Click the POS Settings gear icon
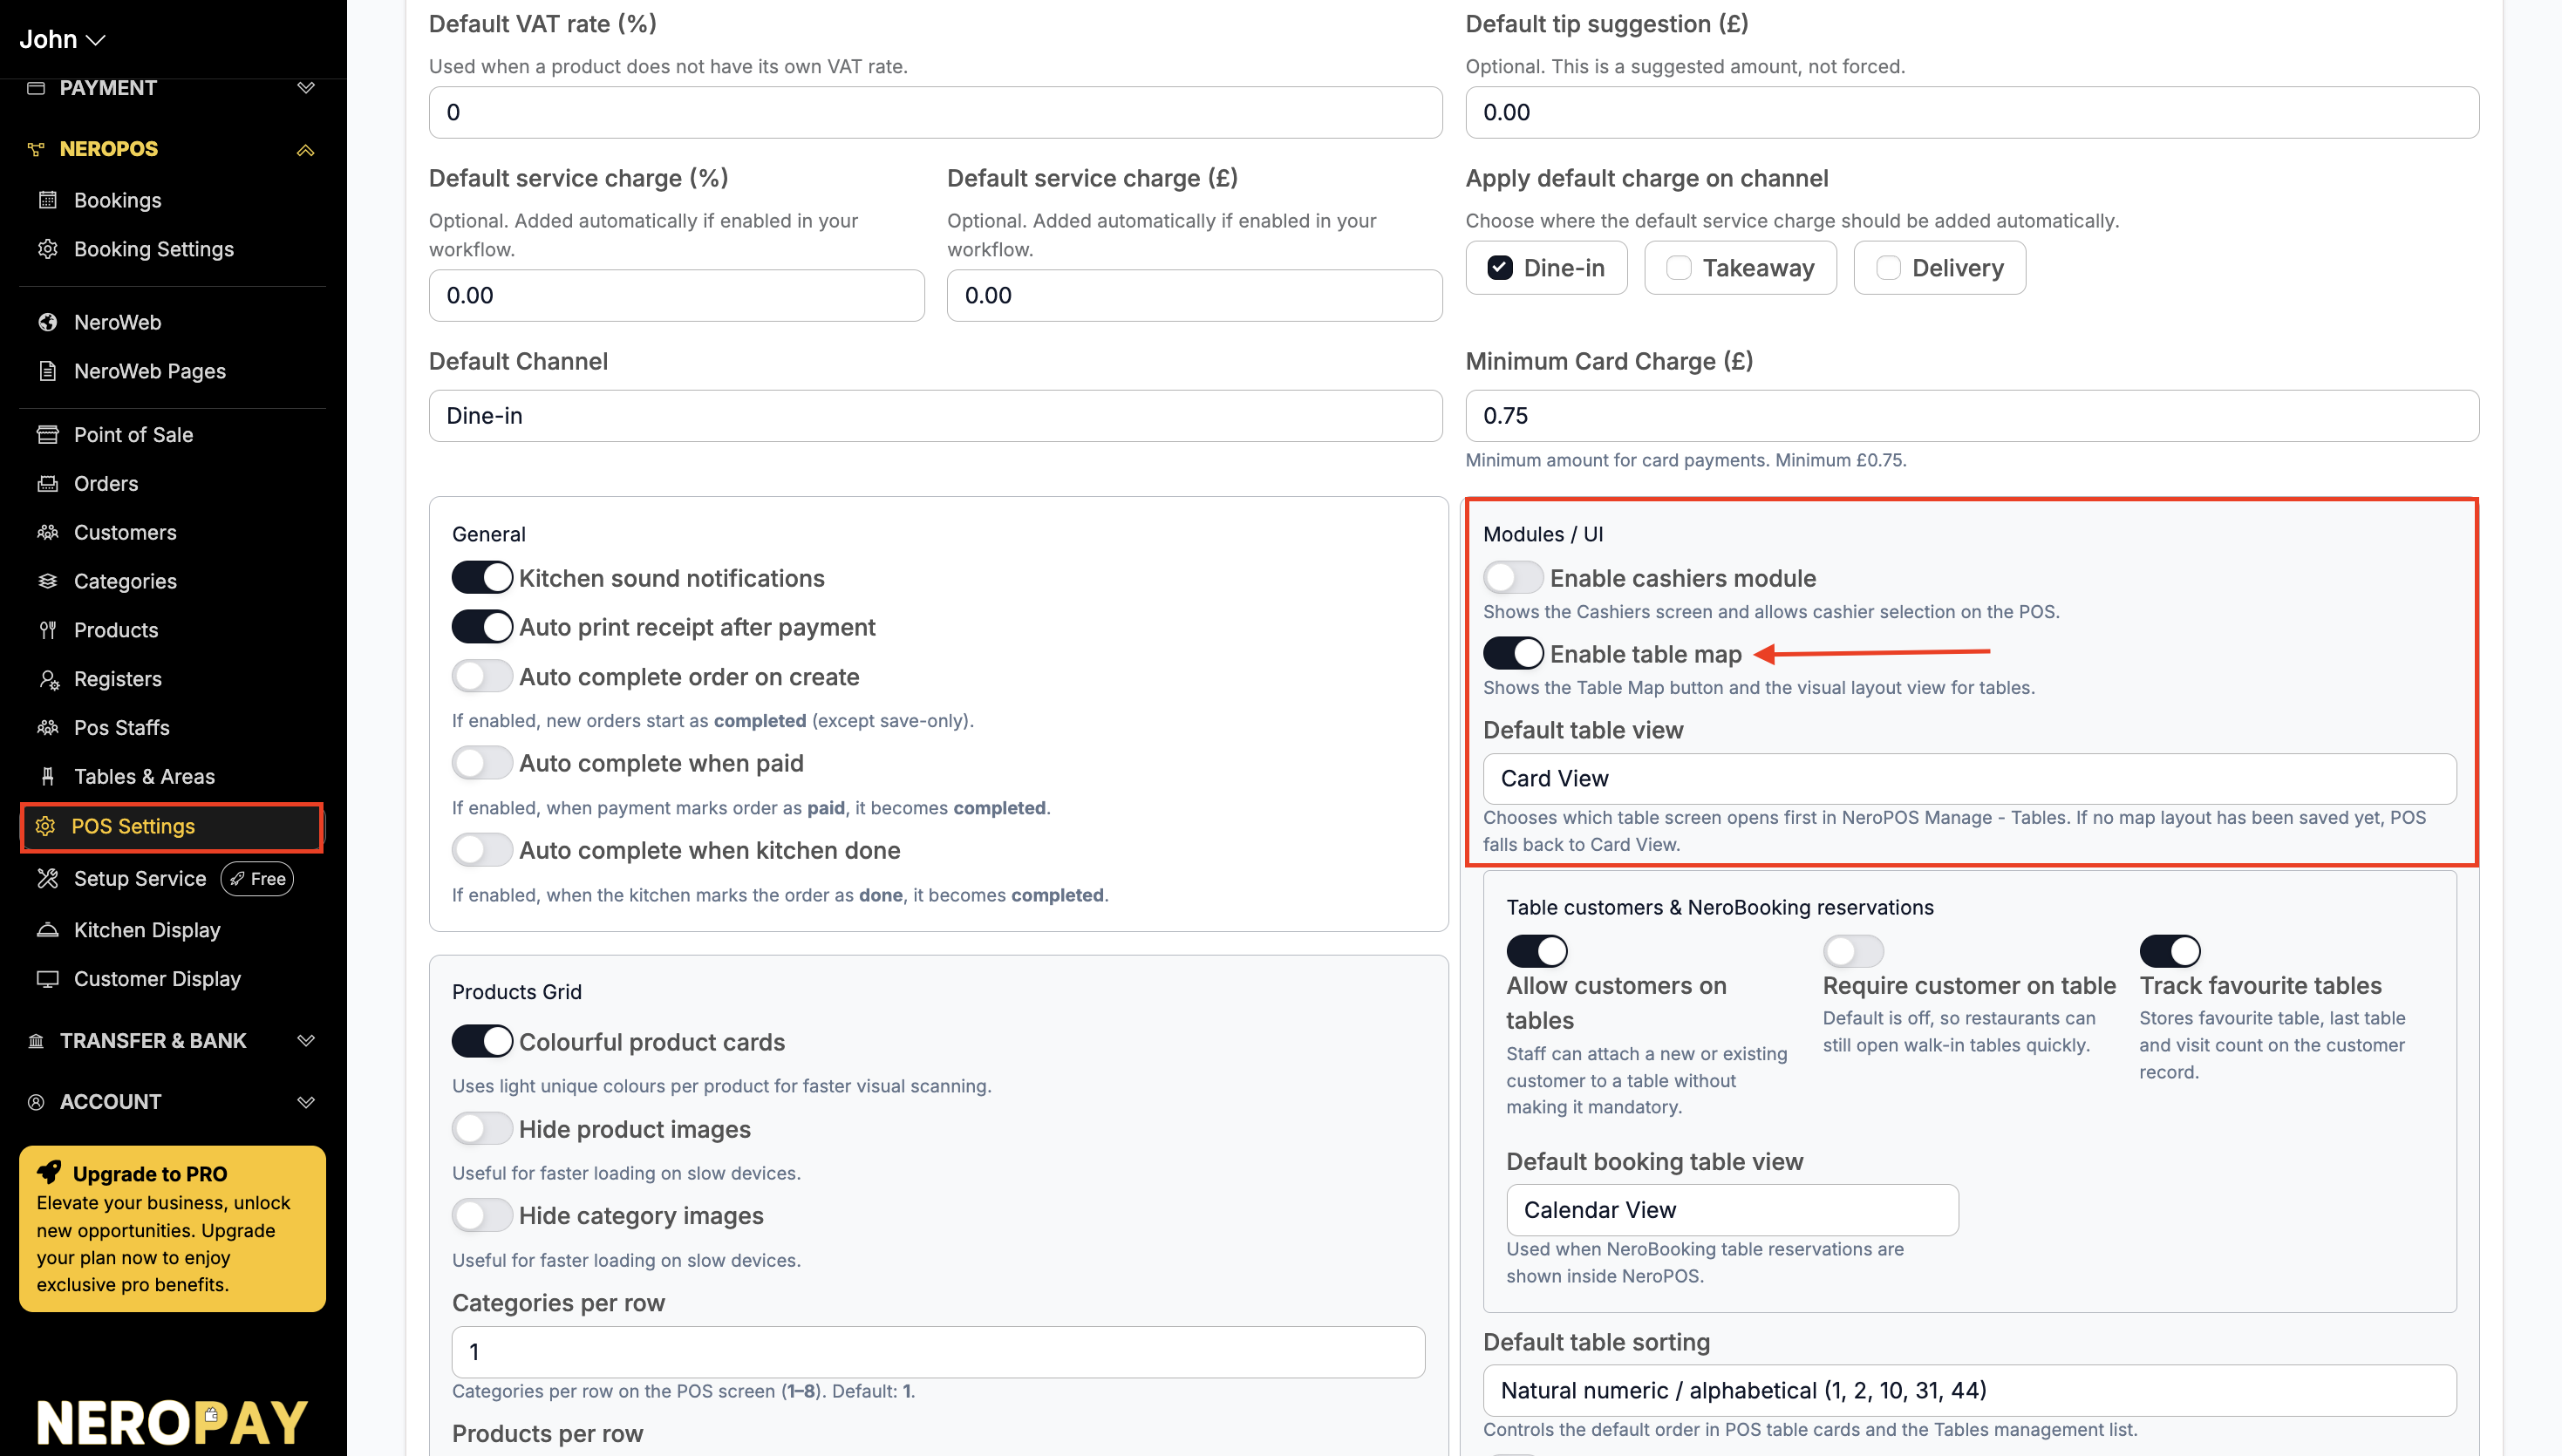The image size is (2562, 1456). (x=45, y=826)
